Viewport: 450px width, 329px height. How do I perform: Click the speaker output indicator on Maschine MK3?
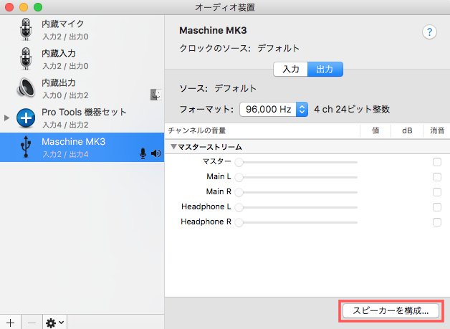coord(155,153)
